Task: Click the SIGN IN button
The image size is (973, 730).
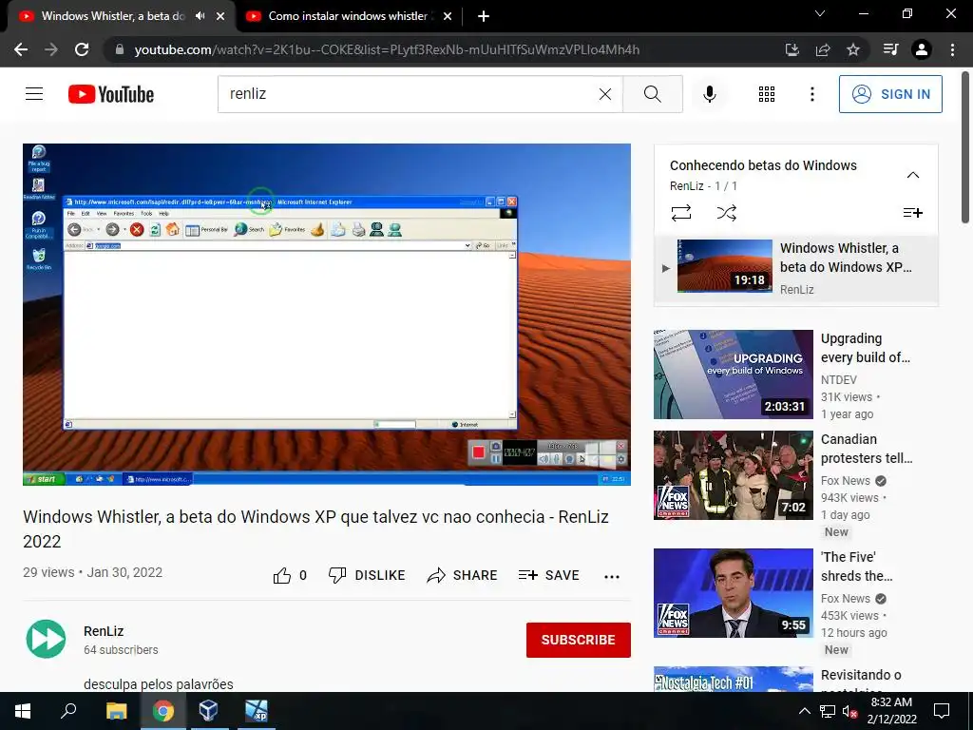Action: coord(890,94)
